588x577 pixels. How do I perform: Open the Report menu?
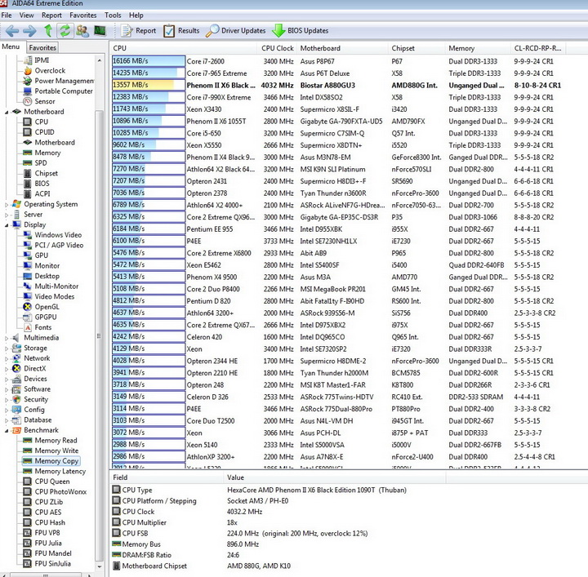tap(51, 16)
